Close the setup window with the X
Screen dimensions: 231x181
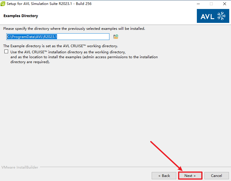(225, 4)
